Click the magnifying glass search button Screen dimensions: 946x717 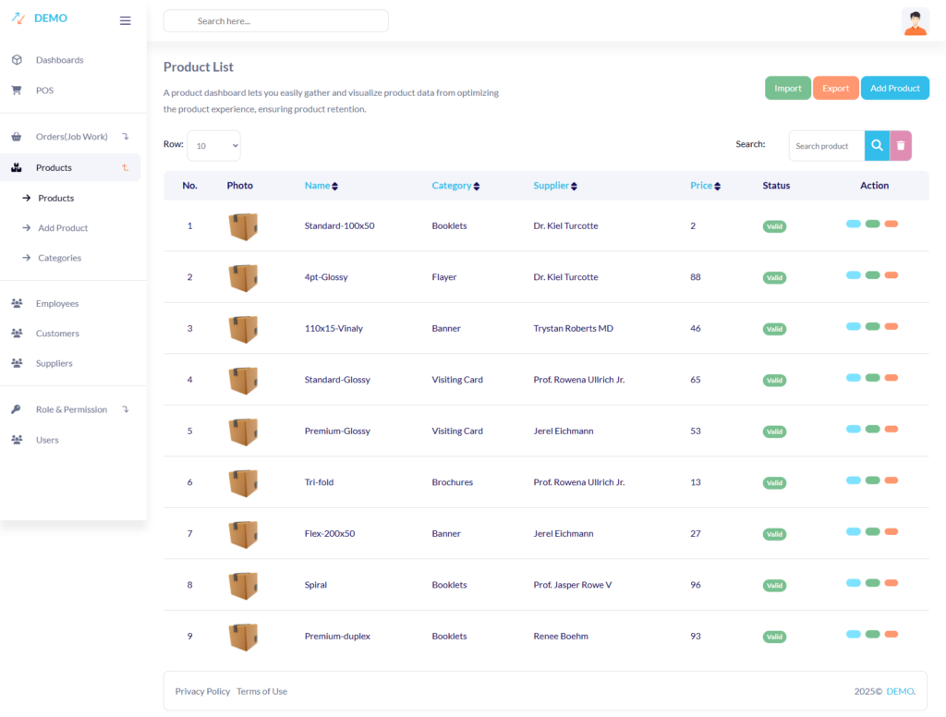click(877, 145)
